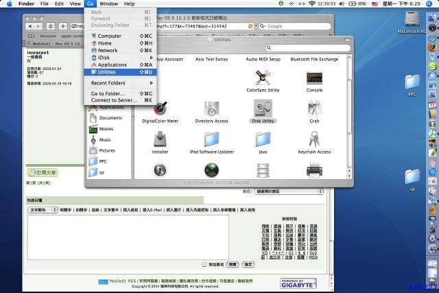Image resolution: width=439 pixels, height=293 pixels.
Task: Click the Finder icon in the Dock
Action: click(x=433, y=18)
